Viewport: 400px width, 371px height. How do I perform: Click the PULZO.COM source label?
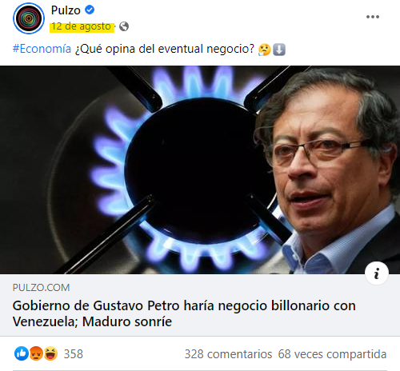41,288
